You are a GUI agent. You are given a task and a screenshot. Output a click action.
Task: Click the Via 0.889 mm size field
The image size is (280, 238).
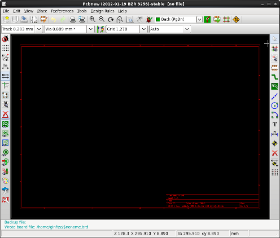(x=65, y=29)
